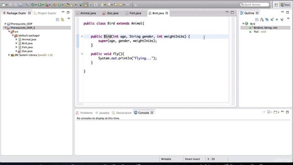Toggle Hide Static Members in Outline
Screen dimensions: 293x165
point(272,19)
